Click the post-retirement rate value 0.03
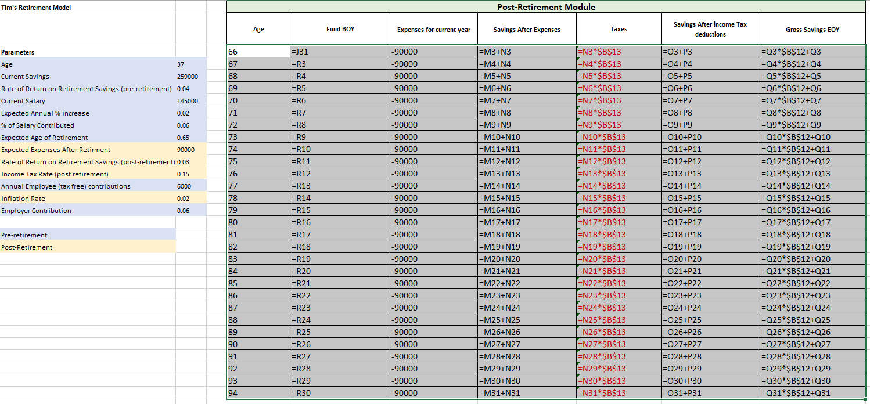Screen dimensions: 870x404 [x=190, y=162]
